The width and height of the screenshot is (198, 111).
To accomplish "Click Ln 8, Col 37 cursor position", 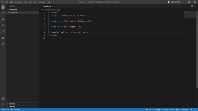I will pyautogui.click(x=149, y=109).
